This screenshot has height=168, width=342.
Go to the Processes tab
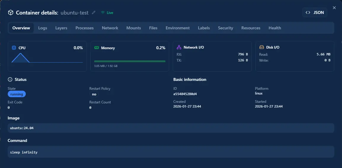[84, 28]
